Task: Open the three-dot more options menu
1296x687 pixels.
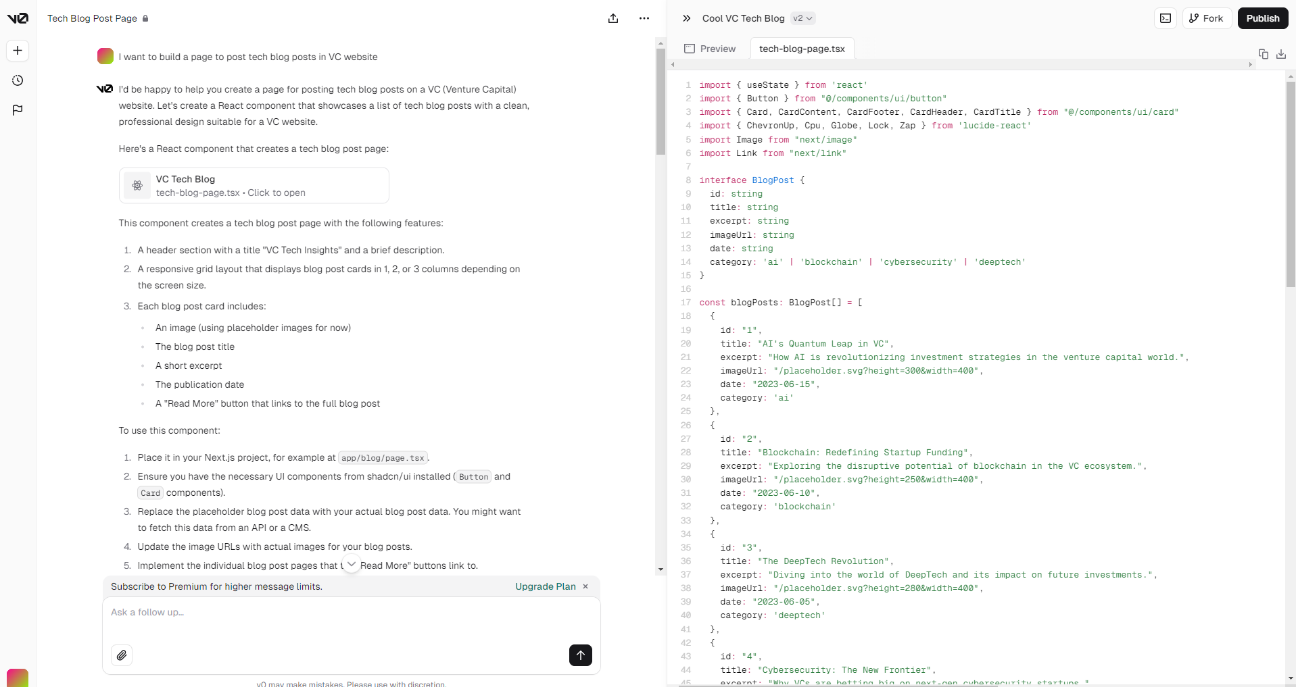Action: point(644,18)
